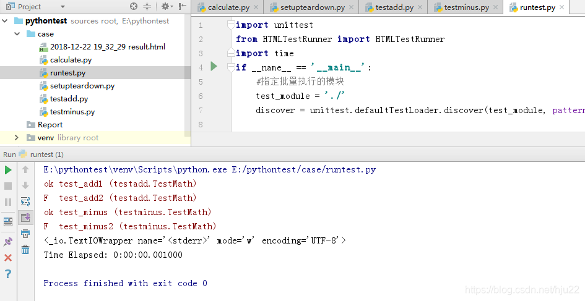Viewport: 585px width, 301px height.
Task: Open Project panel settings gear
Action: (167, 6)
